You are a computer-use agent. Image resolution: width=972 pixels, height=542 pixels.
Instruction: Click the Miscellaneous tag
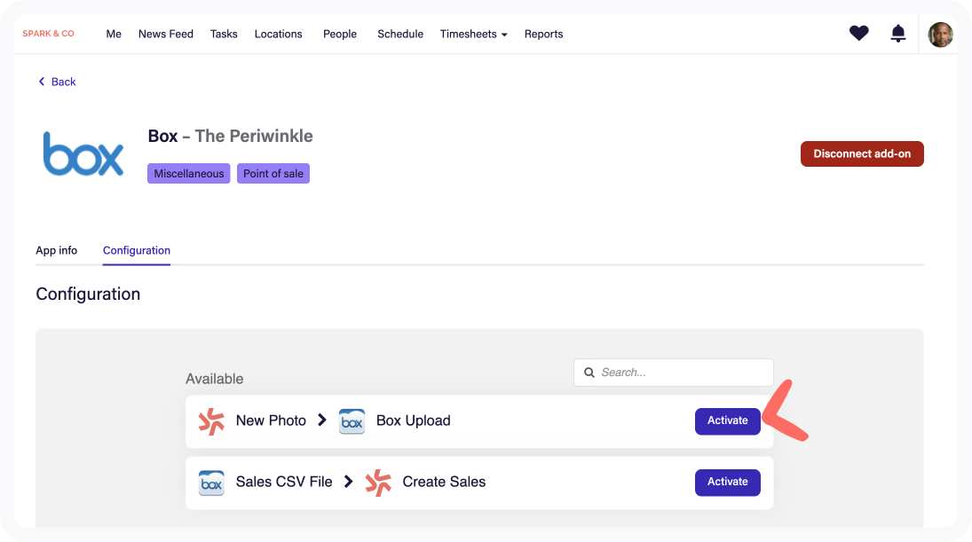[188, 174]
